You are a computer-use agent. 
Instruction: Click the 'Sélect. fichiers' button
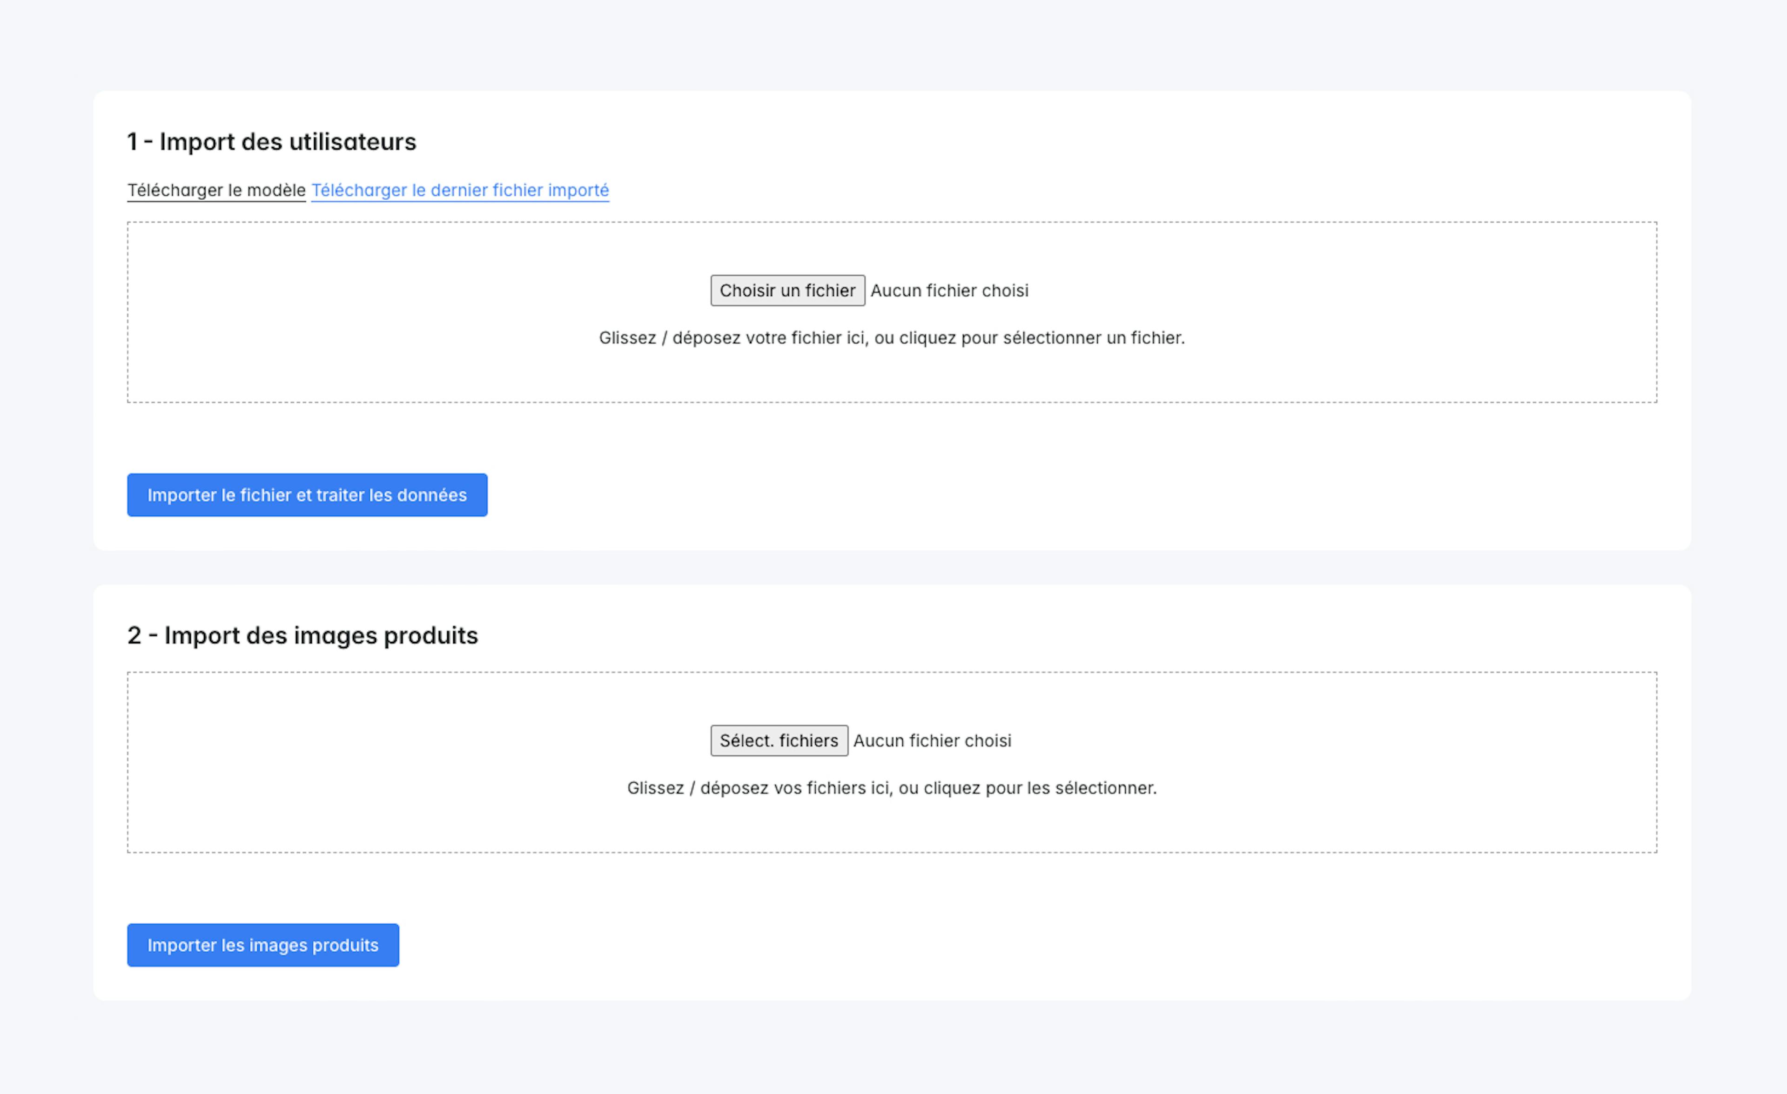coord(779,740)
